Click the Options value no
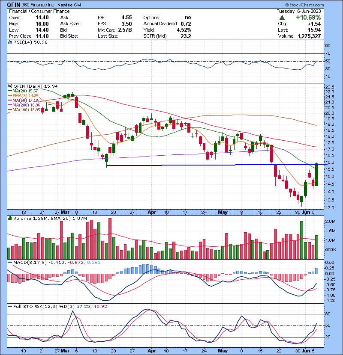This screenshot has height=355, width=343. (x=188, y=18)
